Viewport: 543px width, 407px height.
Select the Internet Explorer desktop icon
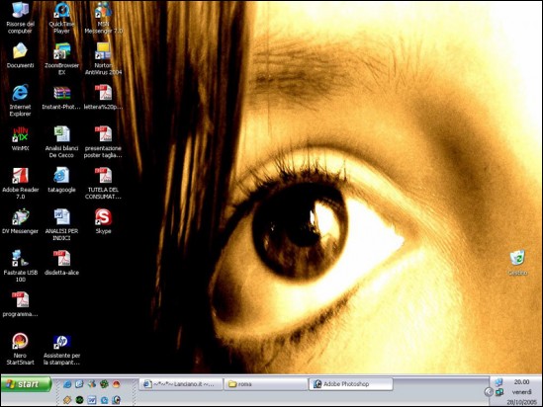point(20,100)
